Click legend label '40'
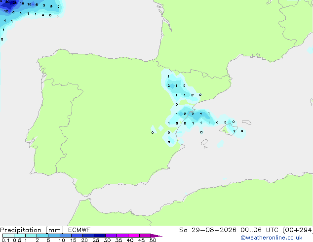Viewport: 313px width, 242px height. (130, 240)
